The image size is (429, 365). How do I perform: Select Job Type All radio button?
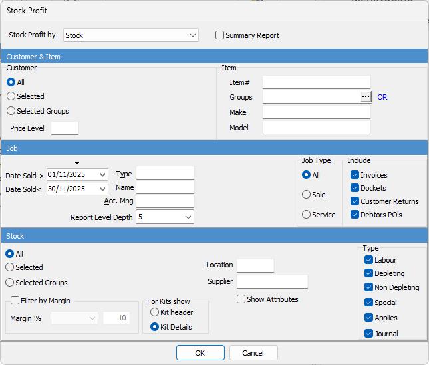306,174
